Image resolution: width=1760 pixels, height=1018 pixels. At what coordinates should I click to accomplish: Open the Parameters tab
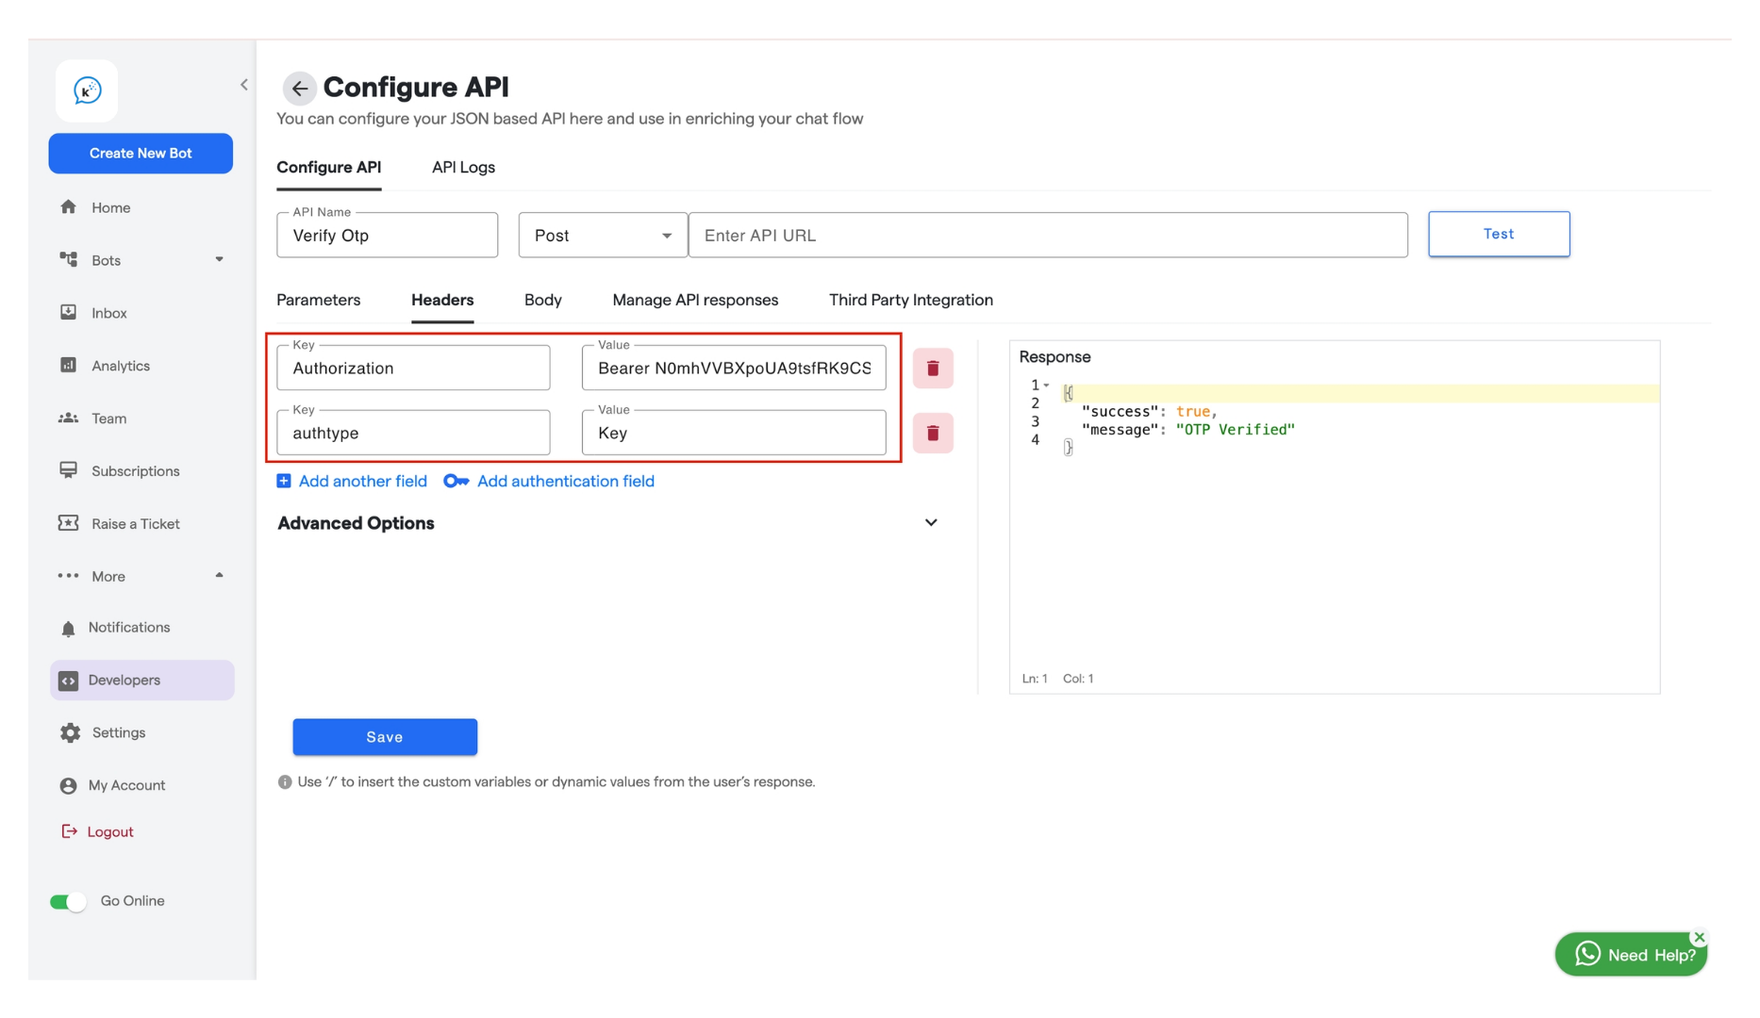click(x=318, y=300)
